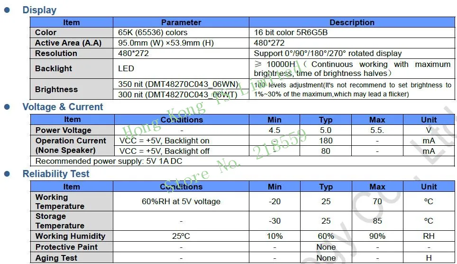457x264 pixels.
Task: Click the '16 bit color 5R6G5B' cell
Action: pyautogui.click(x=291, y=32)
